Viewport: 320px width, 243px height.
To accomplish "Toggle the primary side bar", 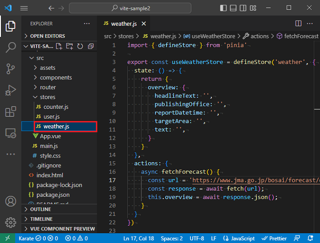I will click(x=223, y=8).
